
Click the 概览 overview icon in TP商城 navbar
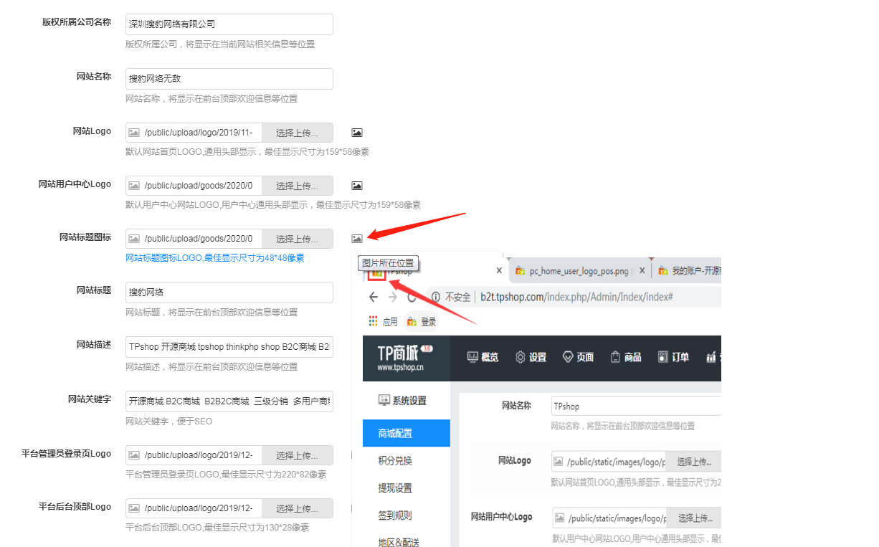(472, 356)
